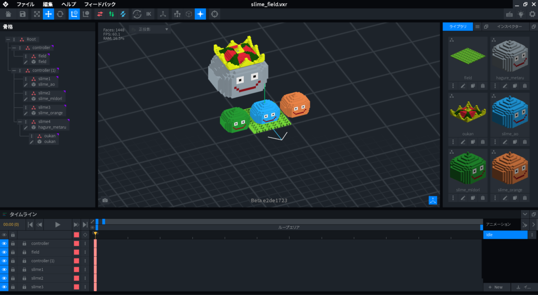The width and height of the screenshot is (538, 295).
Task: Click the red color swatch for slime1 track
Action: [x=77, y=269]
